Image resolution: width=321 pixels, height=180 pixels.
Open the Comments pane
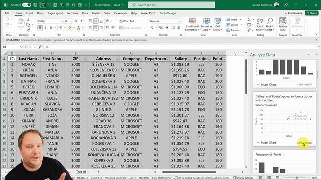click(293, 13)
